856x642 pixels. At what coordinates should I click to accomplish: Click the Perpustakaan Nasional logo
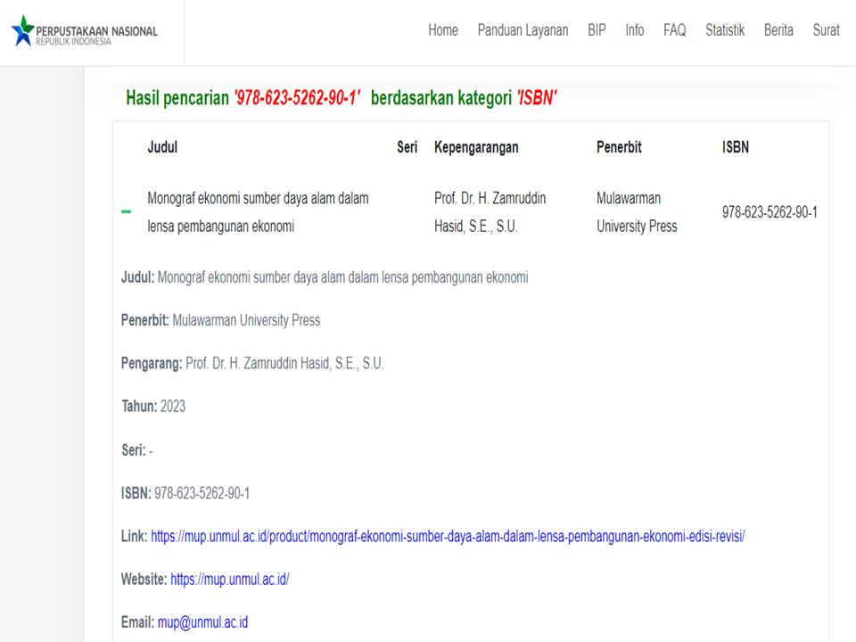pyautogui.click(x=85, y=31)
